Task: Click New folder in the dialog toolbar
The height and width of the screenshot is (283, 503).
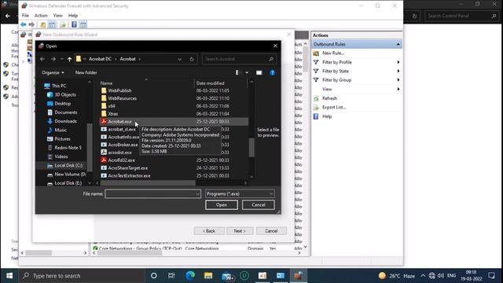Action: click(x=86, y=72)
